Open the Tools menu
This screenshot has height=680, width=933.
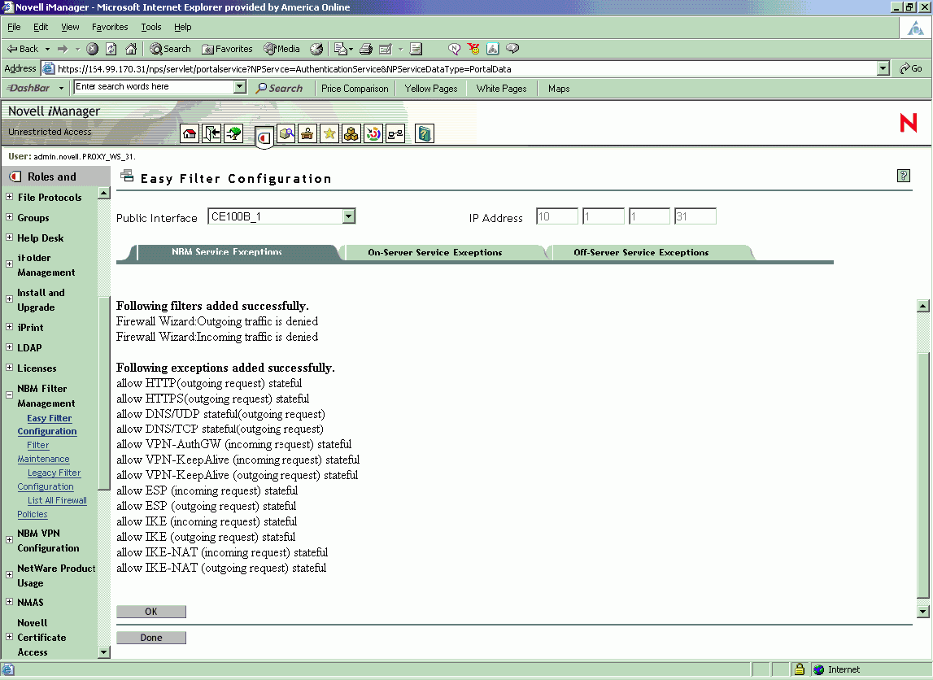tap(151, 27)
